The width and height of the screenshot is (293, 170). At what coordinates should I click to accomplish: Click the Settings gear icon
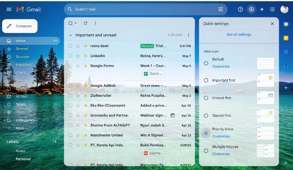coord(251,9)
